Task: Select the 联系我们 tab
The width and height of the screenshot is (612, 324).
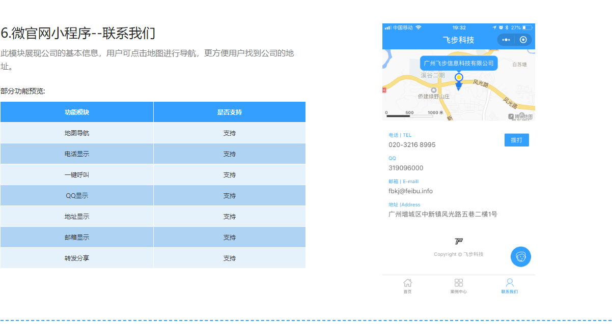Action: (510, 286)
